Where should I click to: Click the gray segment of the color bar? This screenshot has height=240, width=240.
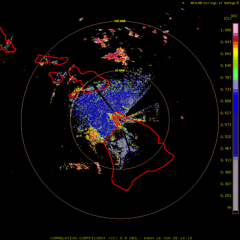point(235,185)
